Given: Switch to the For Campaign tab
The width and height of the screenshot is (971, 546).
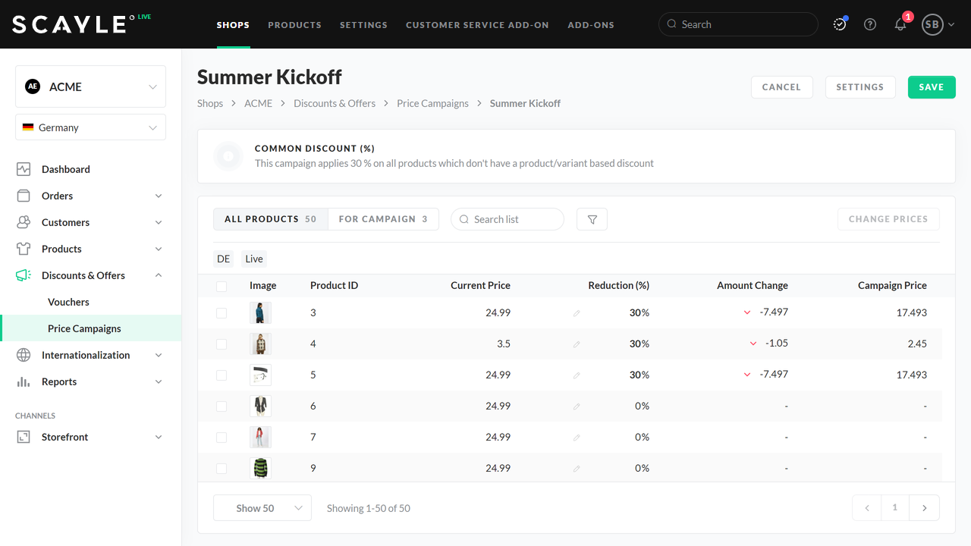Looking at the screenshot, I should [x=383, y=219].
